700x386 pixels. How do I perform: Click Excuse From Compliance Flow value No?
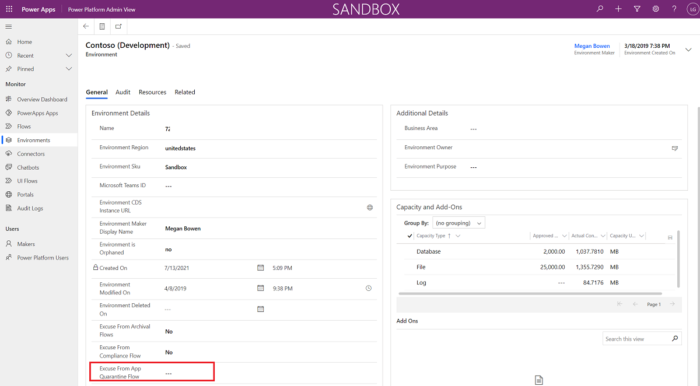(169, 352)
